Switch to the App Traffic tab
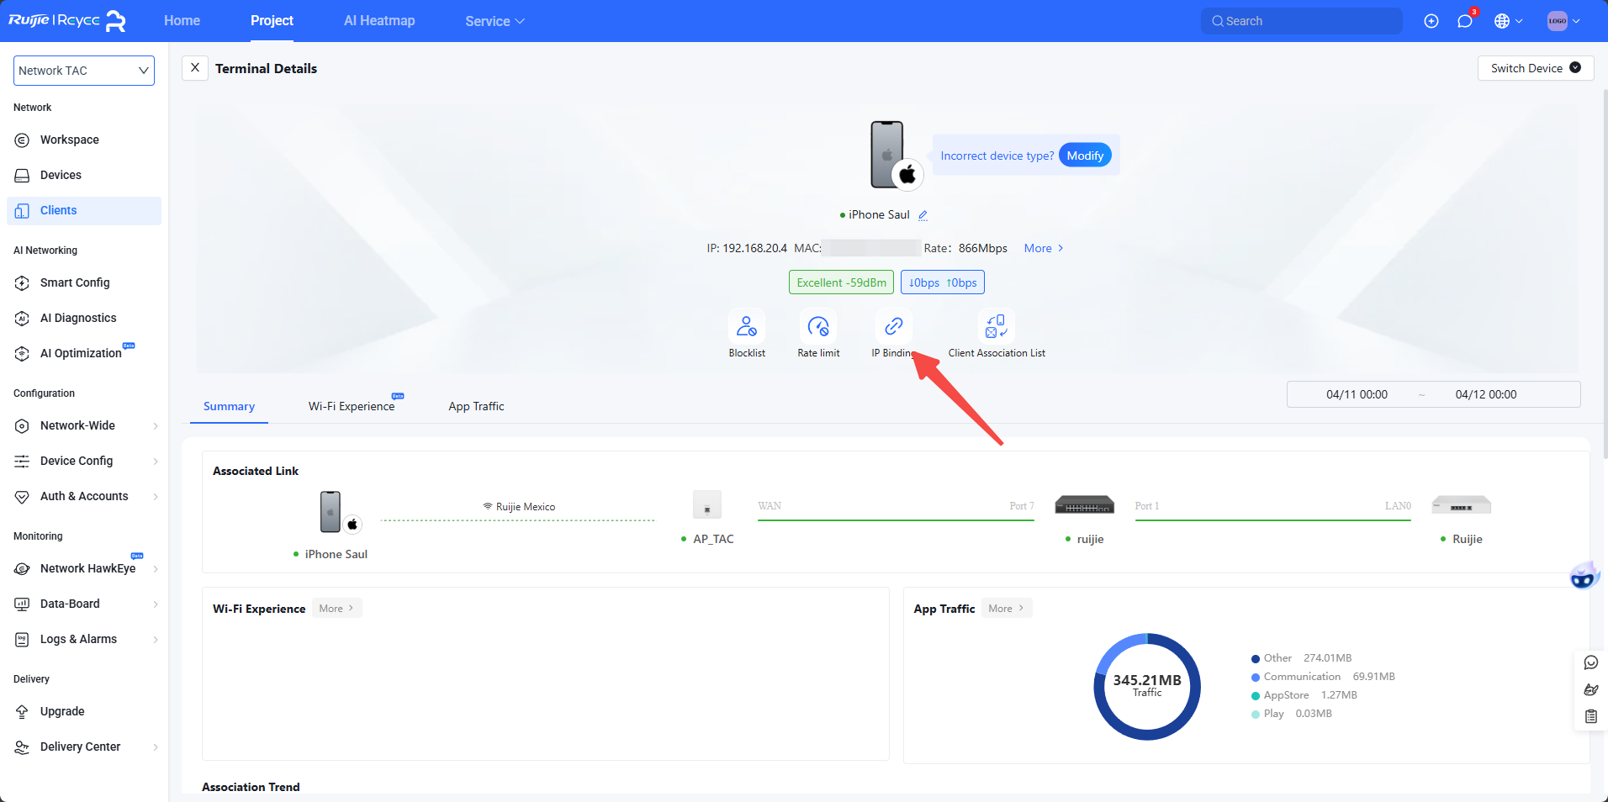The image size is (1608, 802). click(476, 407)
